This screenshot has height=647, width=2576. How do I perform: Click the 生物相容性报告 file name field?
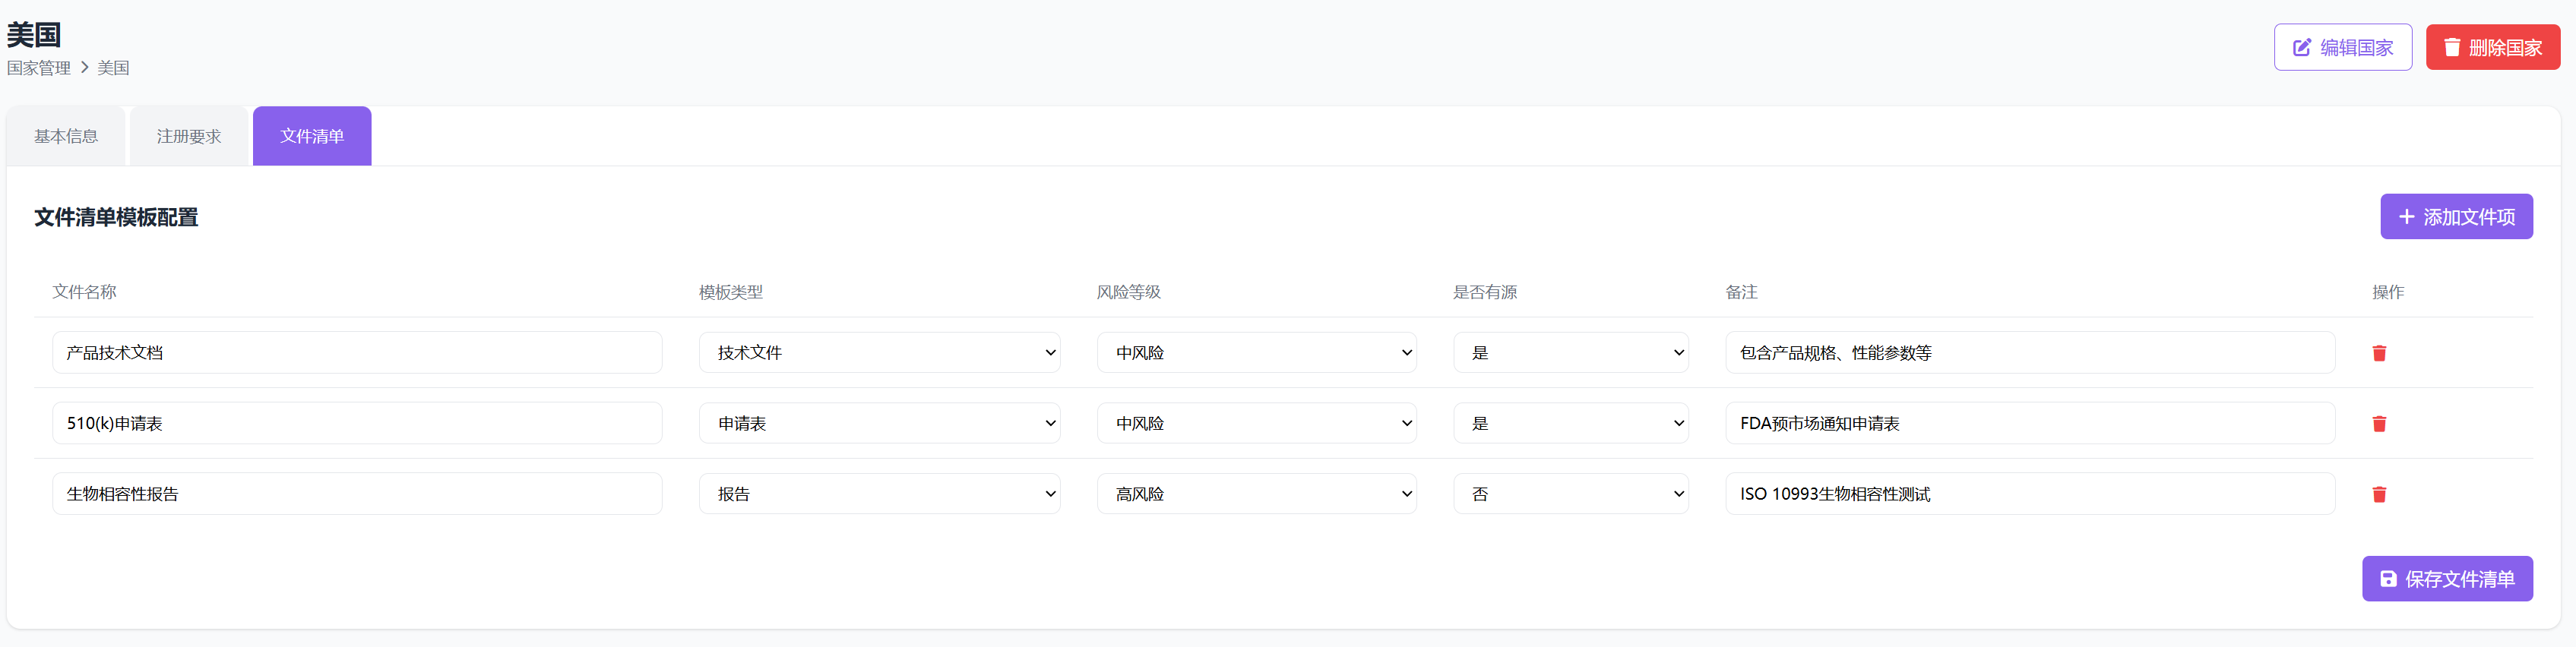[x=357, y=494]
